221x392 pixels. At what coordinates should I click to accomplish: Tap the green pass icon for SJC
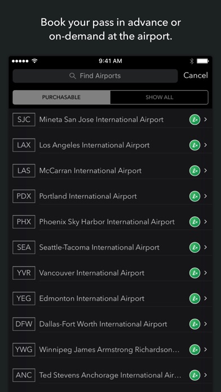(x=195, y=119)
